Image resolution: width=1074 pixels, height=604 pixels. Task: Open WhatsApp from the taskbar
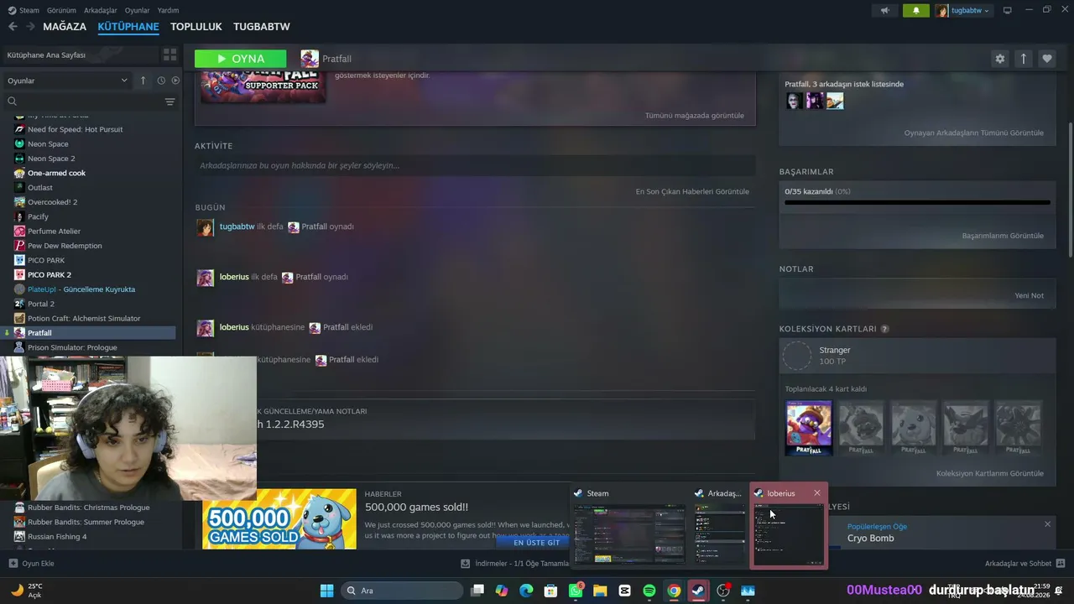pos(576,591)
